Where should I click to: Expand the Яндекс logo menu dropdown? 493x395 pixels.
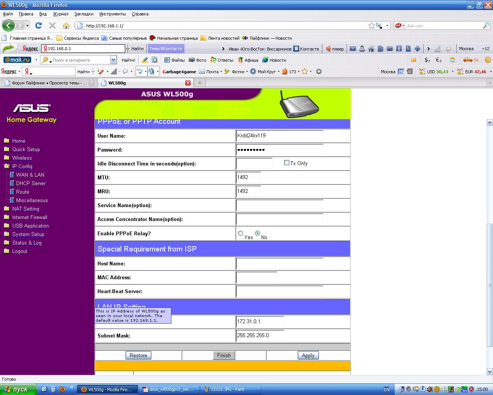[20, 71]
